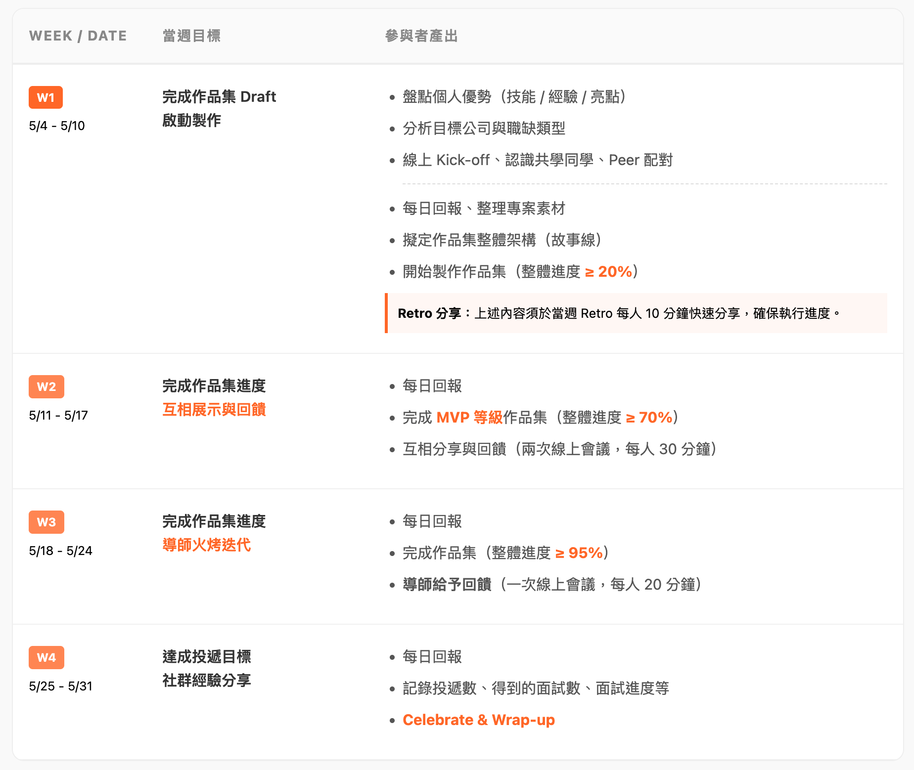Viewport: 914px width, 770px height.
Task: Click the 參與者產出 column header
Action: click(x=421, y=36)
